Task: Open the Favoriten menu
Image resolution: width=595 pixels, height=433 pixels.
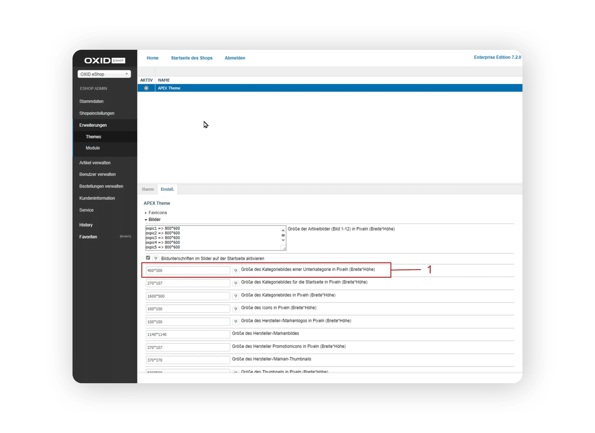Action: tap(88, 237)
